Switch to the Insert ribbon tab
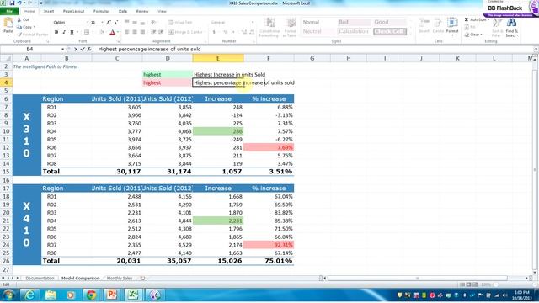This screenshot has height=303, width=539. pyautogui.click(x=49, y=11)
